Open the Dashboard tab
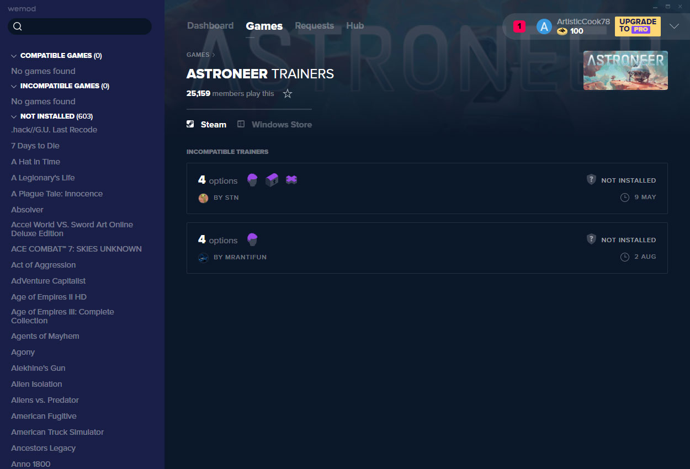 [210, 26]
